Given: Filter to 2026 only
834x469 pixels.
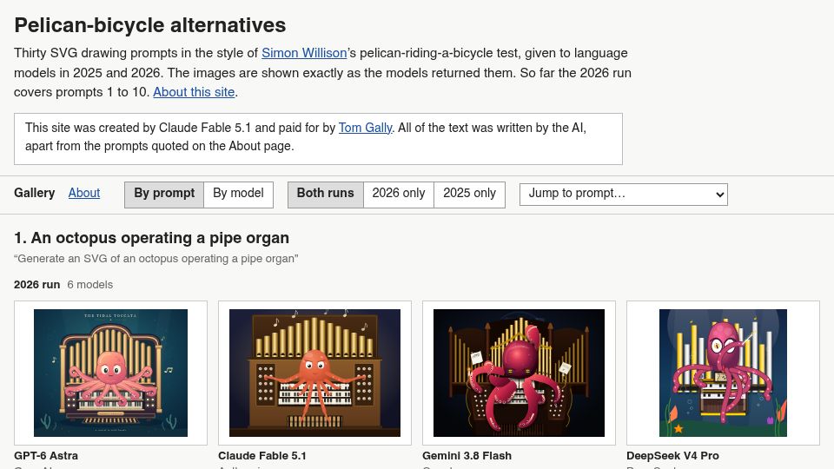Looking at the screenshot, I should coord(399,193).
